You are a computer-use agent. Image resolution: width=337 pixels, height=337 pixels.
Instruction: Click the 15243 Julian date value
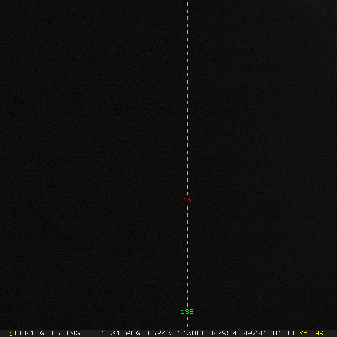159,333
